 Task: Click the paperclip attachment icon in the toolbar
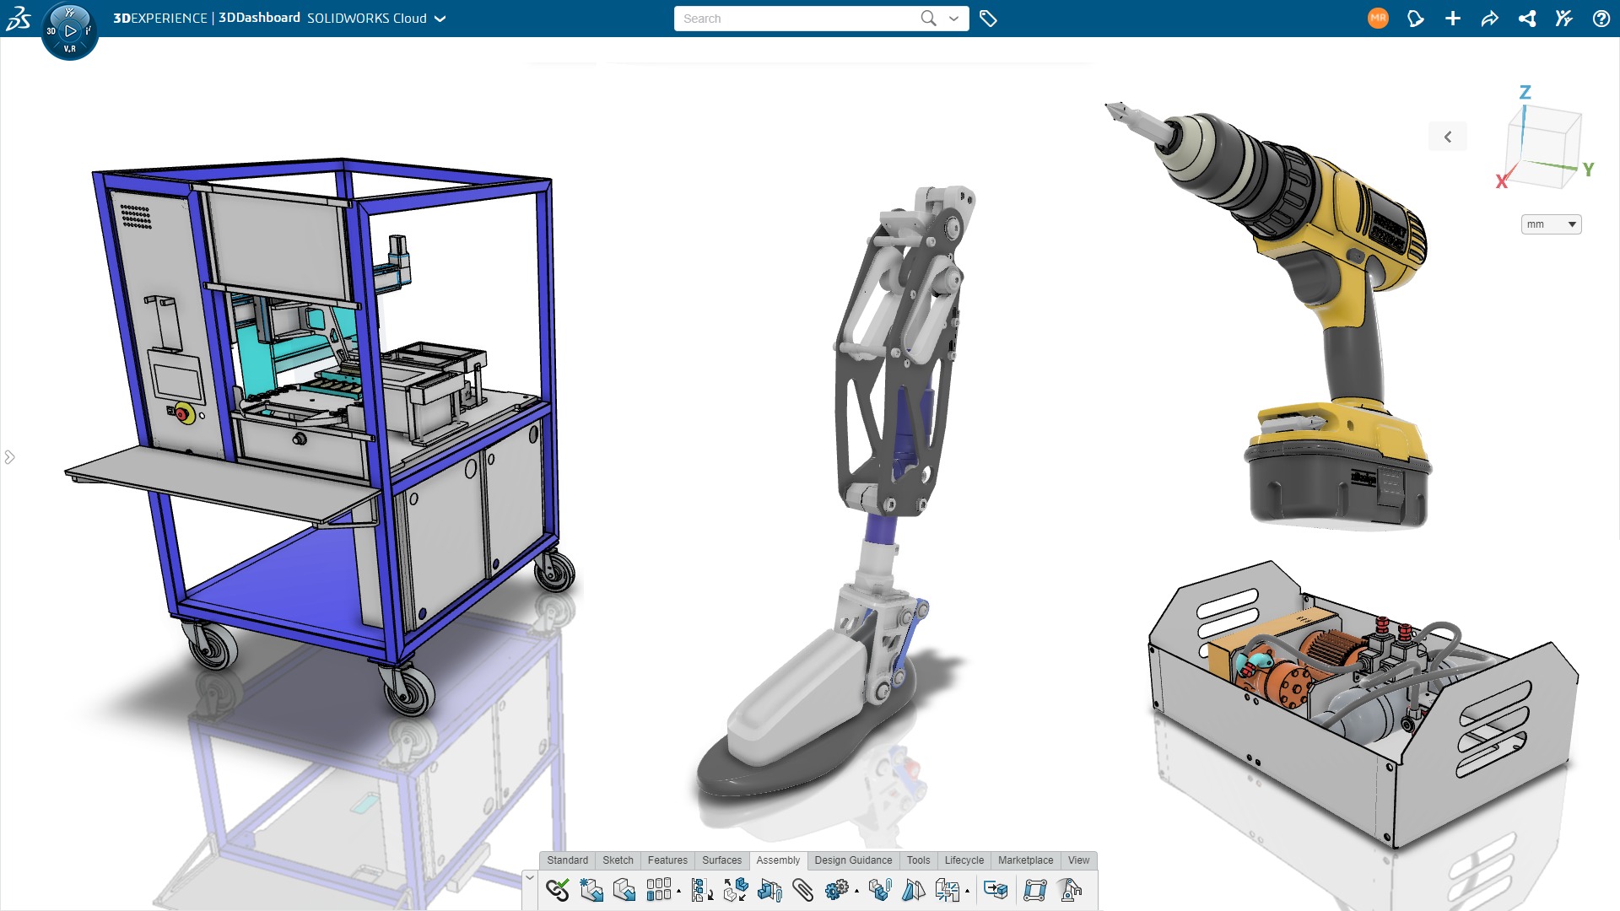point(802,890)
